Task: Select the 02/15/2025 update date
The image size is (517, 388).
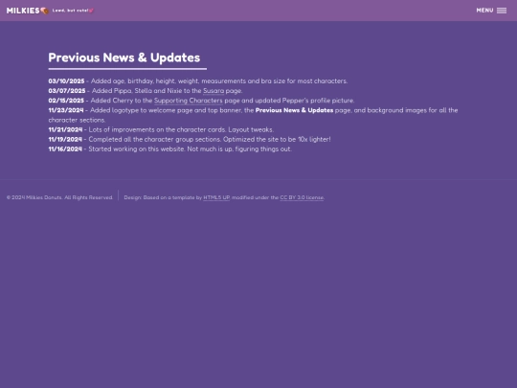Action: pos(66,101)
